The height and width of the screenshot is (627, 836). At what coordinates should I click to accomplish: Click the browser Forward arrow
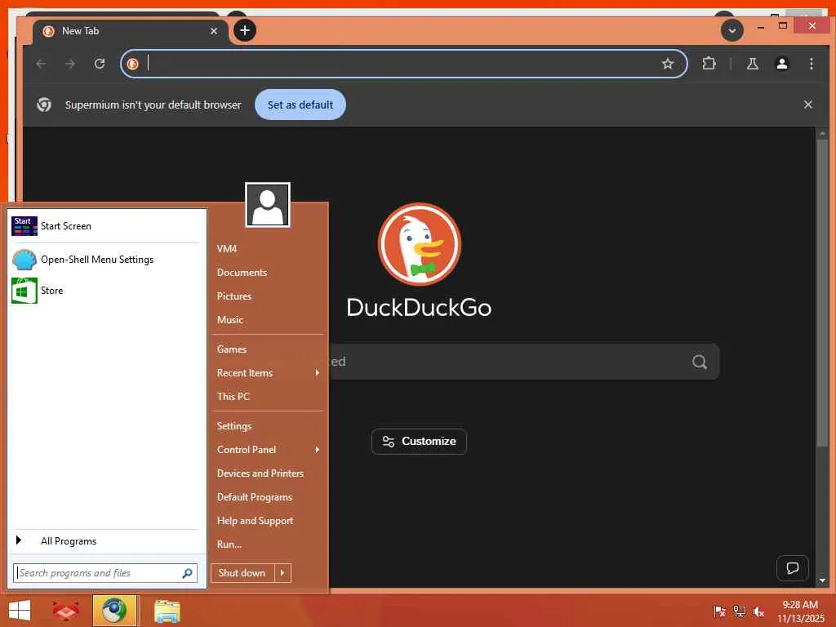point(70,64)
